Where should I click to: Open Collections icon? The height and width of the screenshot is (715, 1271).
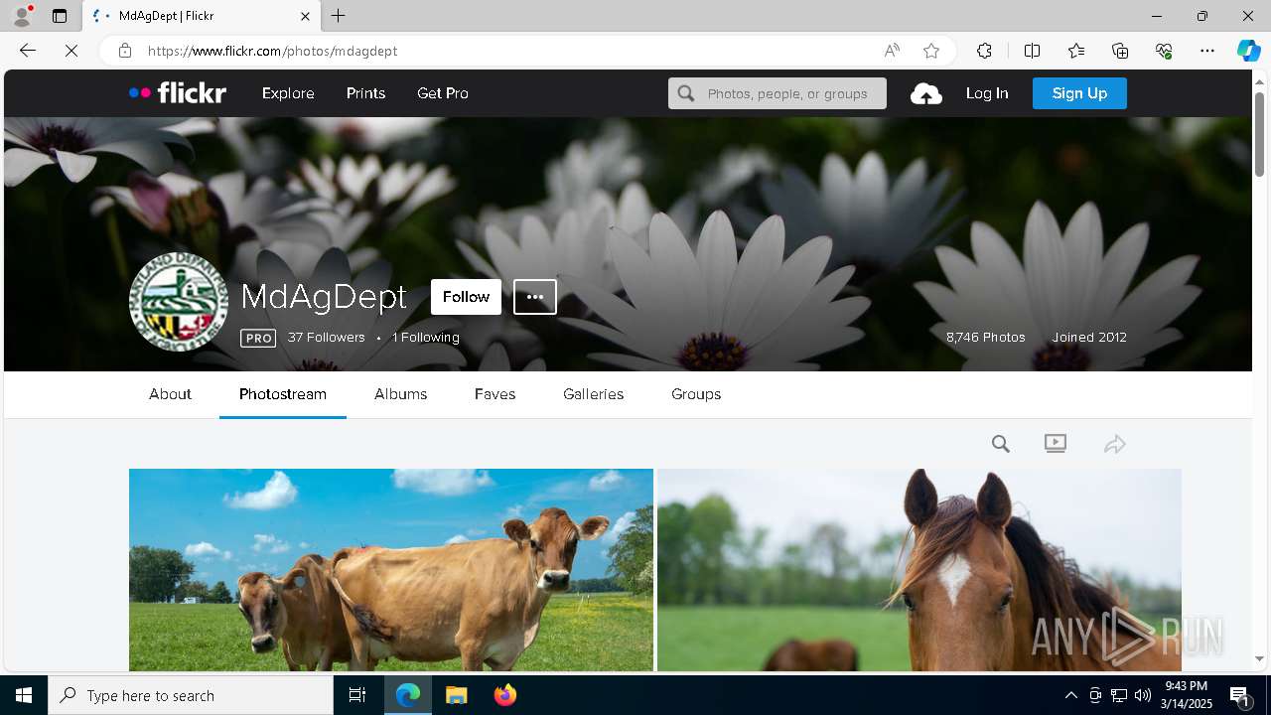point(1120,51)
